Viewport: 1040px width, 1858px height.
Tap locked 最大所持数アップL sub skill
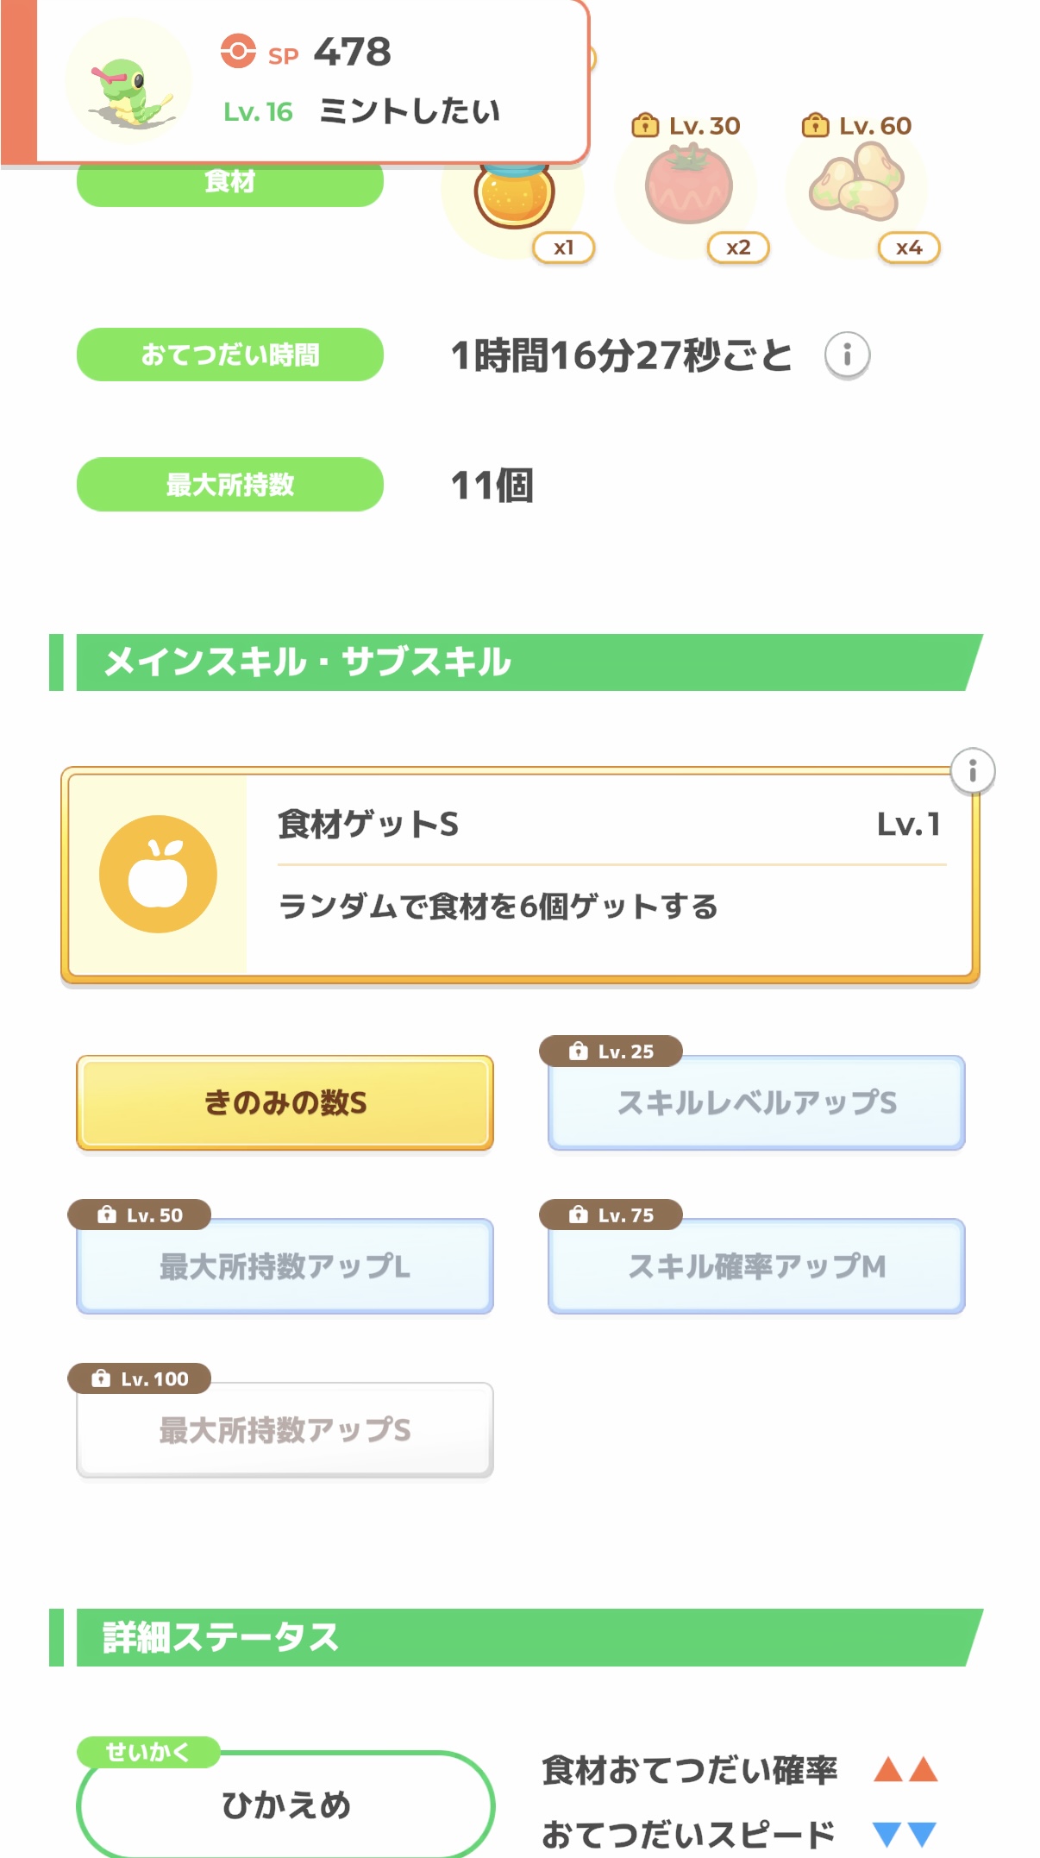[285, 1266]
